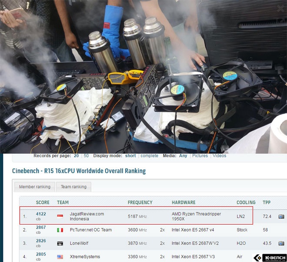Image resolution: width=287 pixels, height=262 pixels.
Task: Select complete display mode
Action: click(x=149, y=156)
